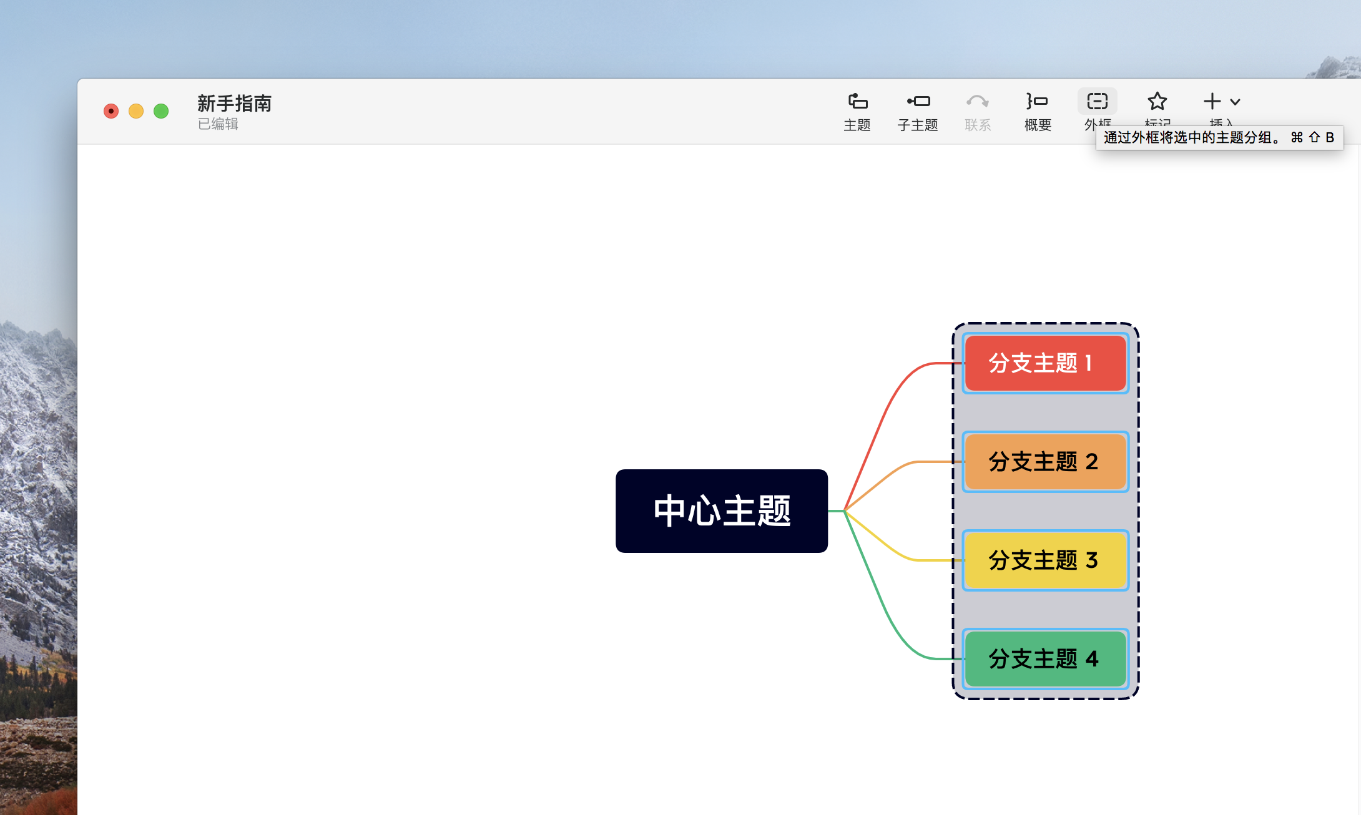The width and height of the screenshot is (1361, 815).
Task: Expand the chevron next to the plus icon
Action: (x=1235, y=102)
